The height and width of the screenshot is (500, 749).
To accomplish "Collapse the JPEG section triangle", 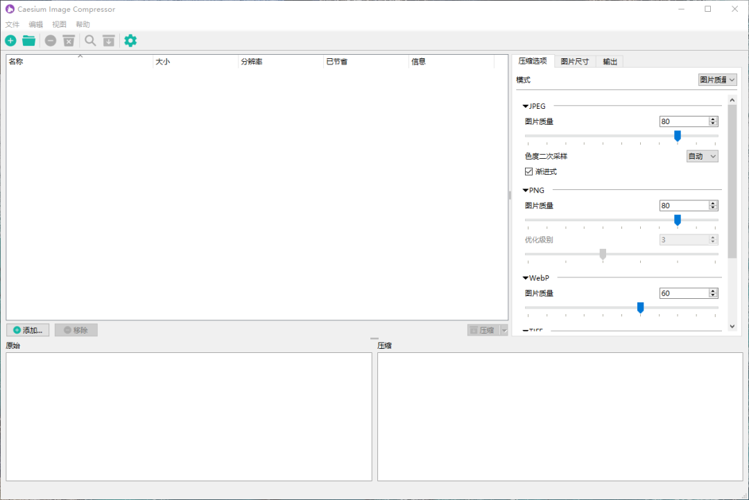I will [526, 106].
